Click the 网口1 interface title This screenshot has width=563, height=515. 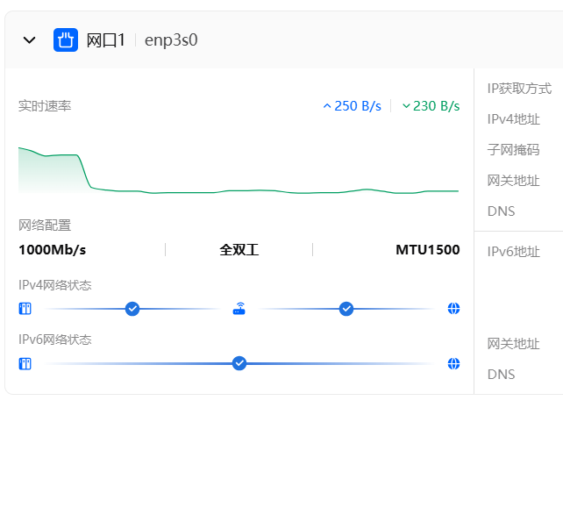click(106, 40)
